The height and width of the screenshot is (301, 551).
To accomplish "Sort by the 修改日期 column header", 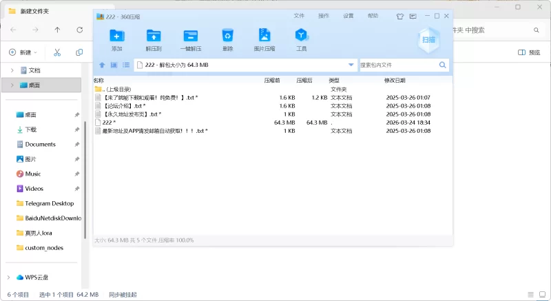I will tap(395, 81).
